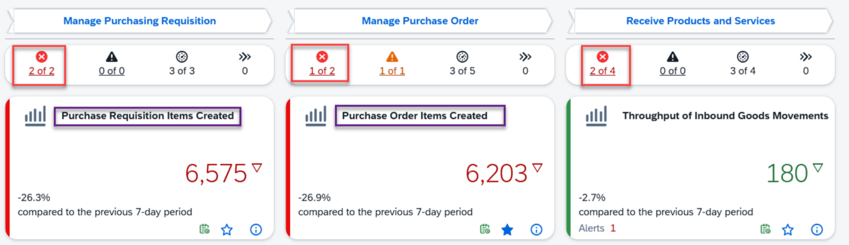Open the warning '1 of 1' link
The height and width of the screenshot is (245, 849).
point(392,71)
